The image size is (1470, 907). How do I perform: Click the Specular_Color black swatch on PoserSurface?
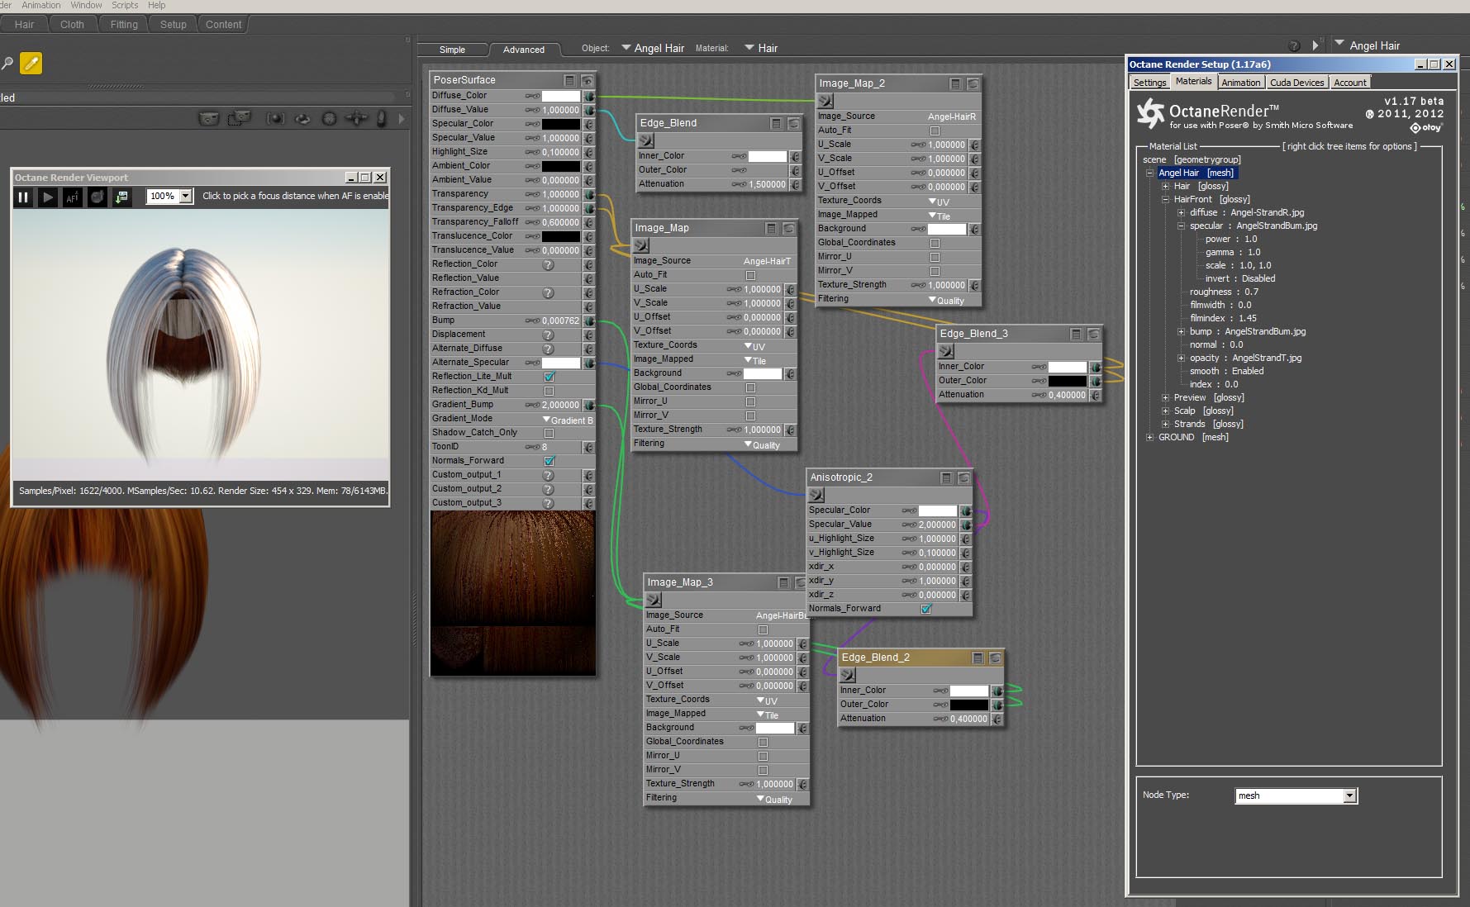560,124
